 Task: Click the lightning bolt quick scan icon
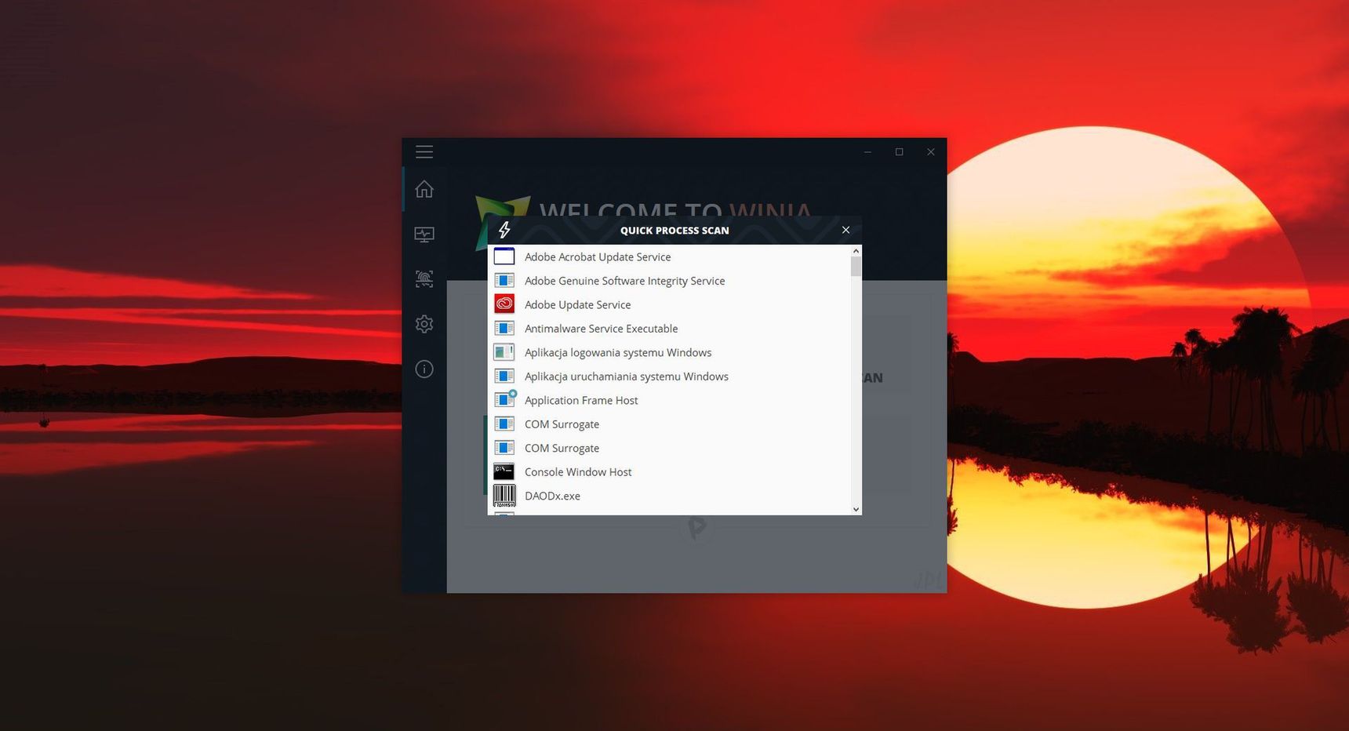click(x=504, y=230)
